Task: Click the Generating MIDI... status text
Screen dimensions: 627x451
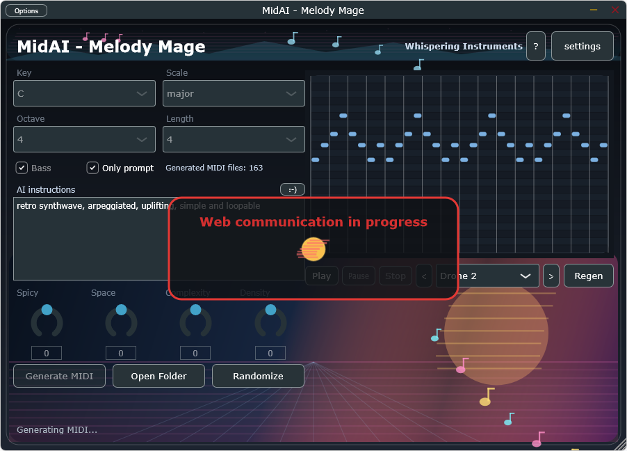Action: (57, 429)
